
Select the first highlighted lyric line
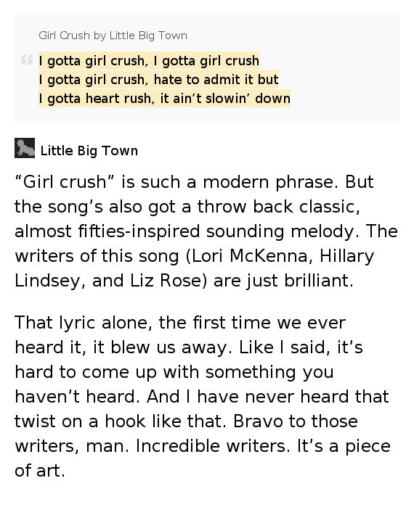149,61
